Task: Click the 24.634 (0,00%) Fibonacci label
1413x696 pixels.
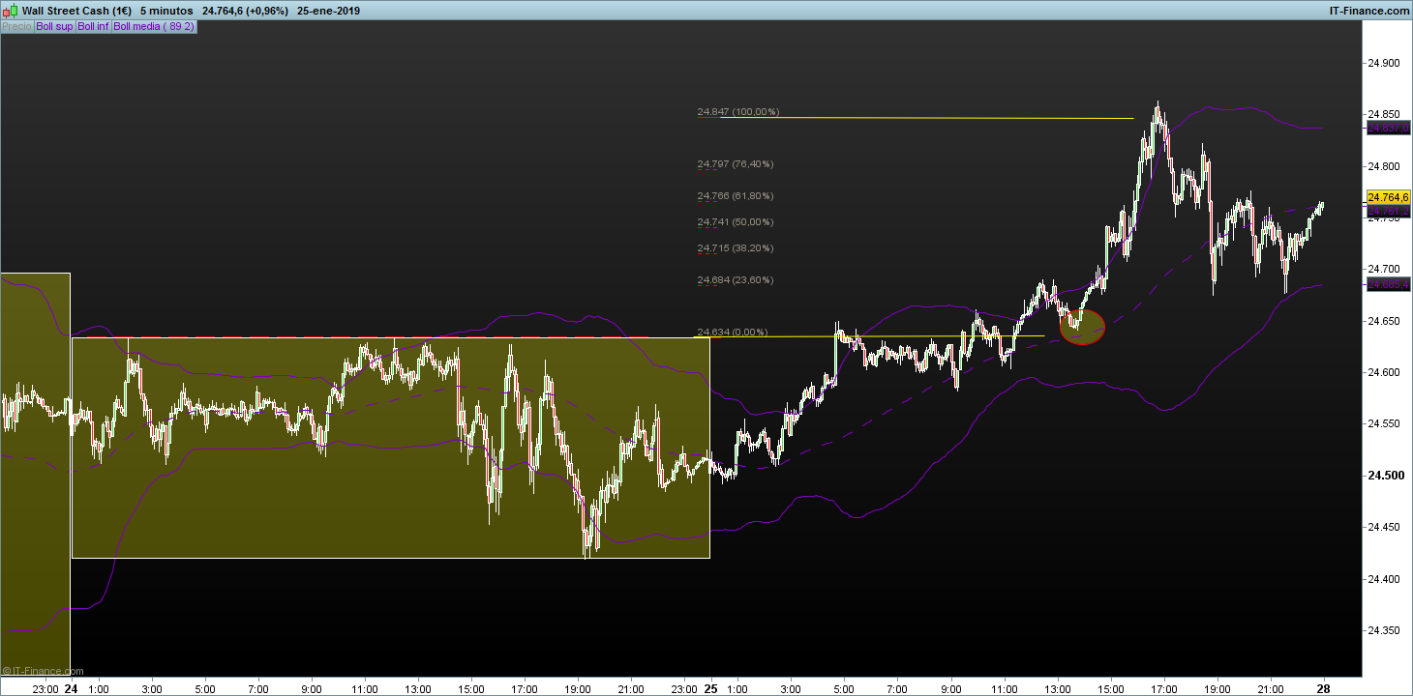Action: coord(732,333)
